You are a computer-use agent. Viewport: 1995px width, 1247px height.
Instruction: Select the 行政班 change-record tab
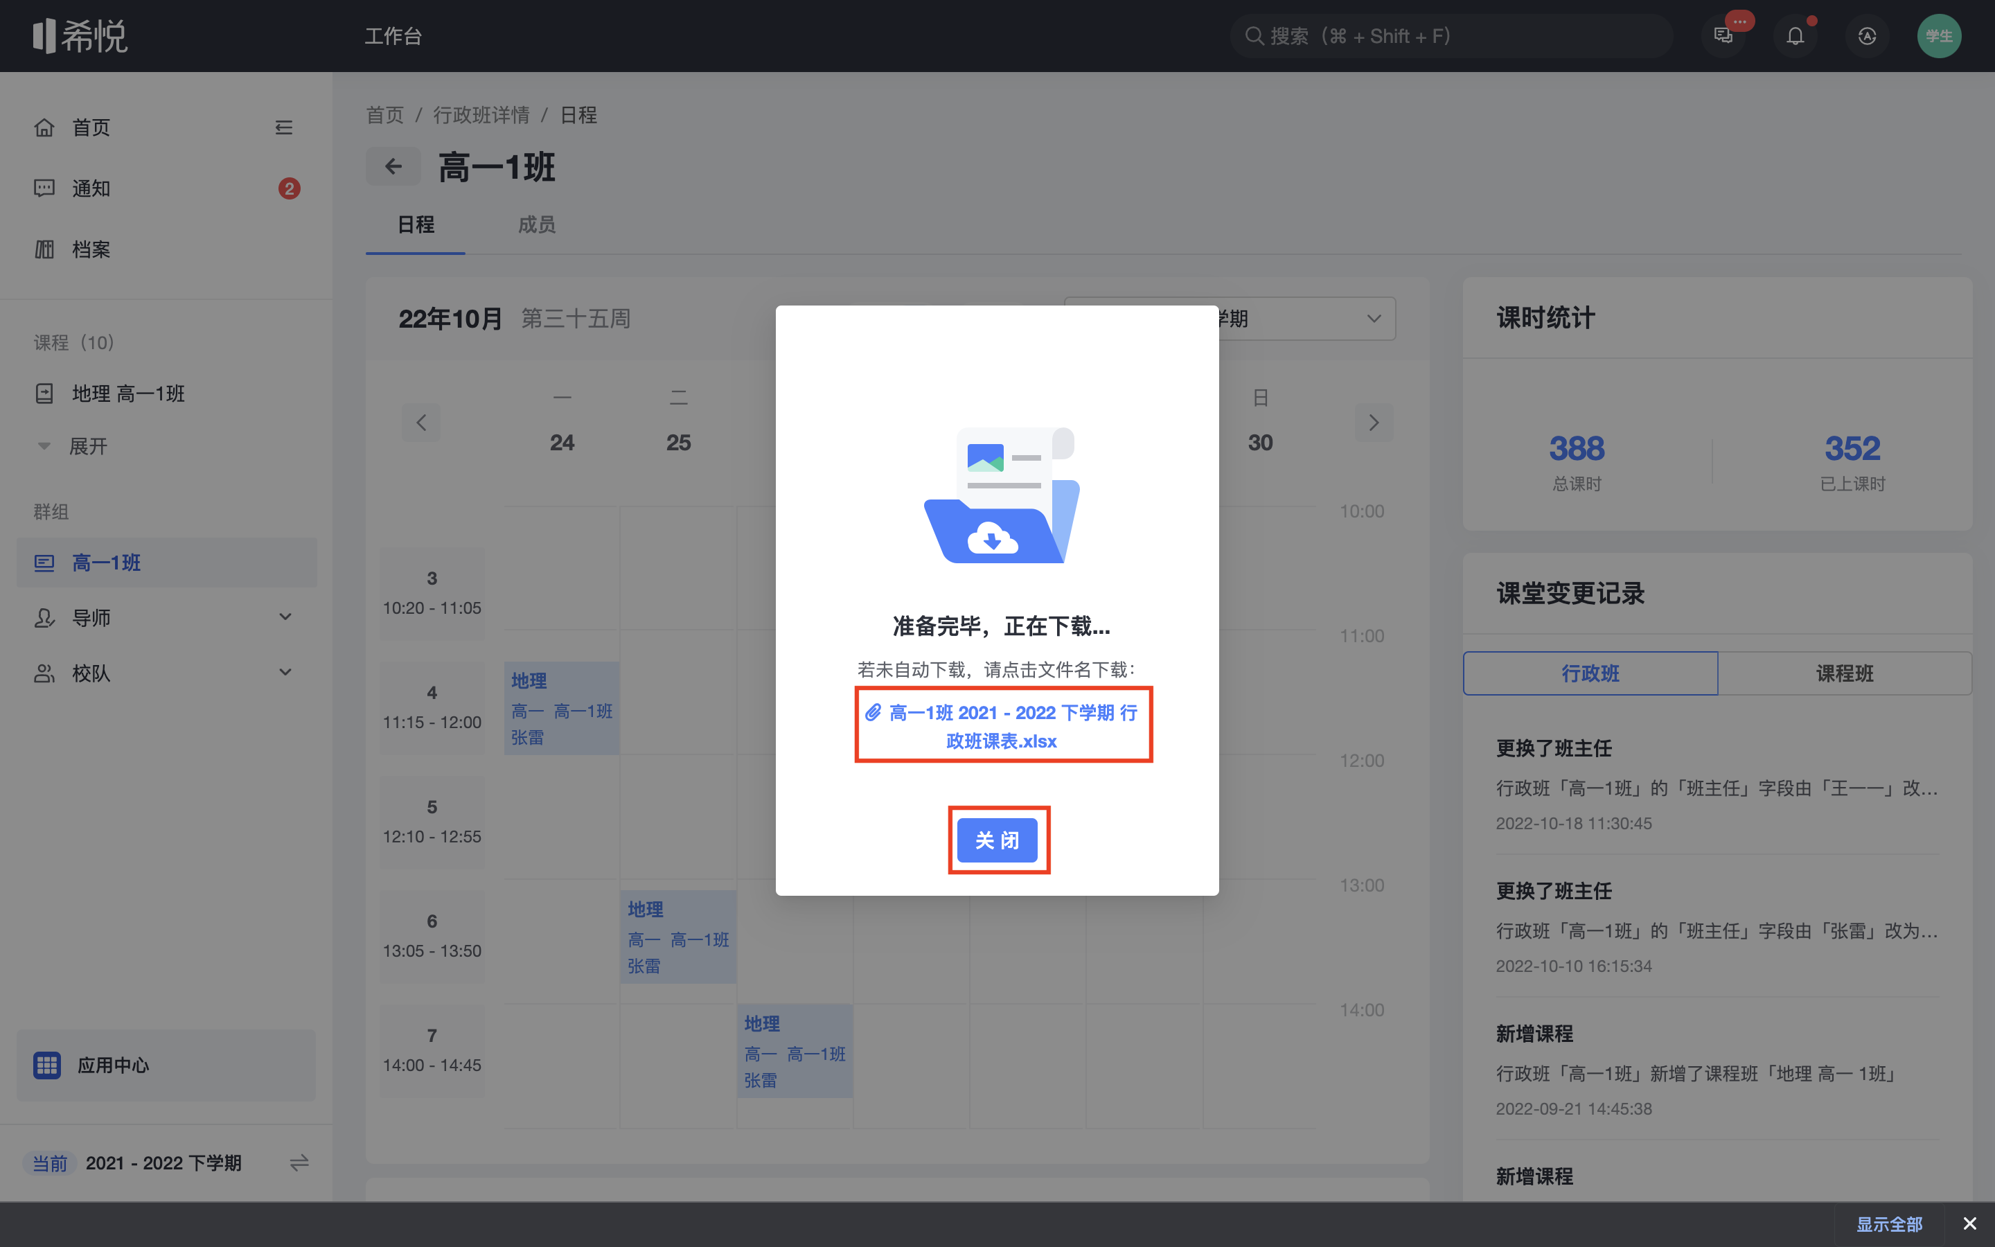point(1590,673)
